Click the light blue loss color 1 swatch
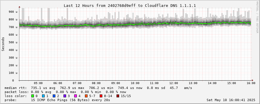Viewport: 260px width, 104px height. [43, 96]
